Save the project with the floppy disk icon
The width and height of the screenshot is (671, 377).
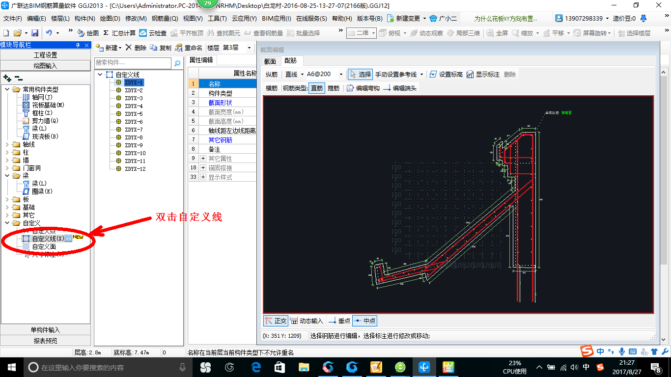click(x=35, y=33)
